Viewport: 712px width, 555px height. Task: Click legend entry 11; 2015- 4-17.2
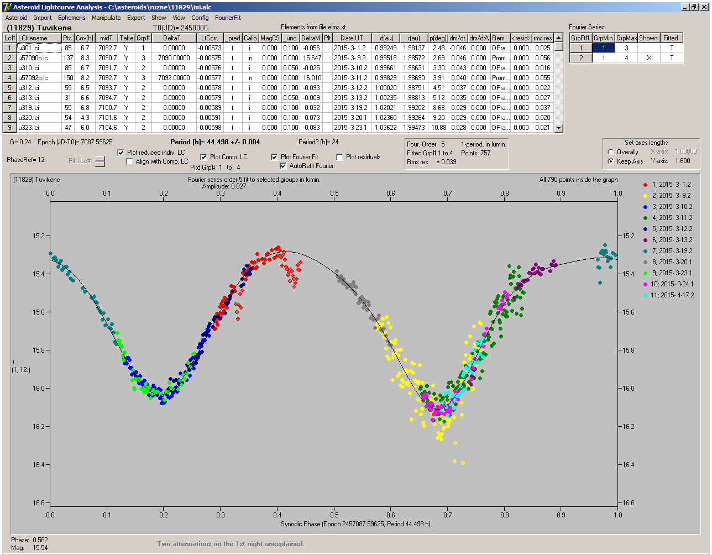tap(669, 295)
